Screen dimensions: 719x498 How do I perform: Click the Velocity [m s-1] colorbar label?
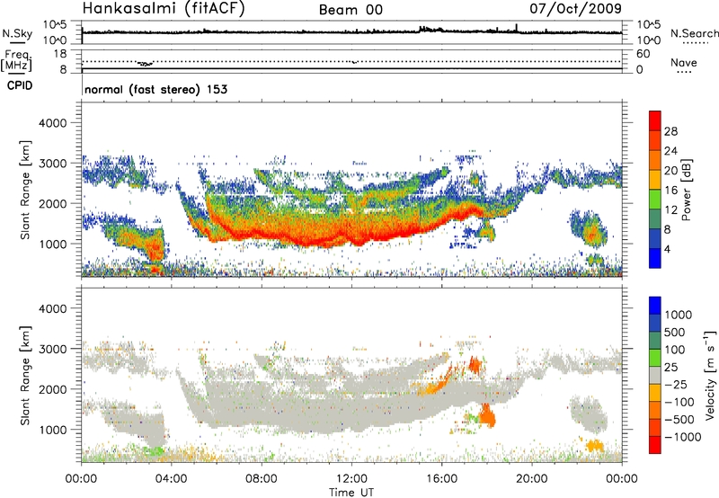click(709, 375)
